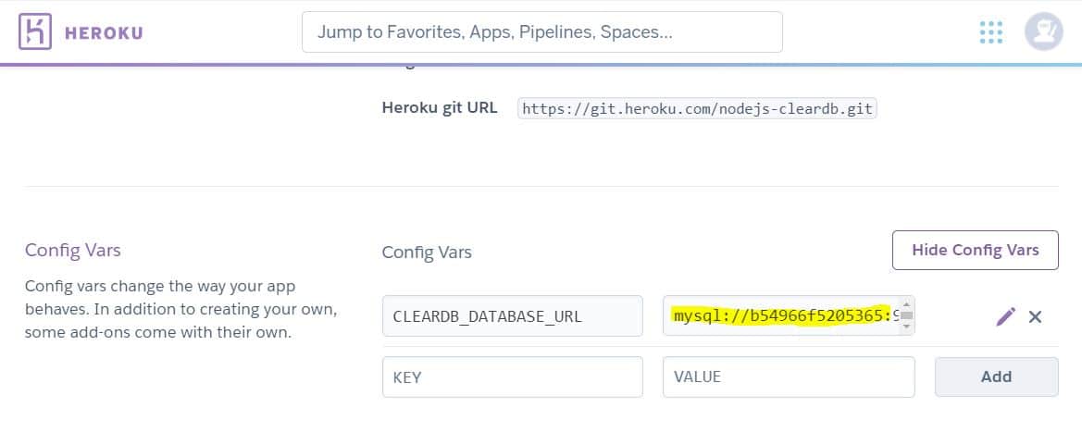Click the Add config var button
The height and width of the screenshot is (444, 1082).
[x=997, y=376]
